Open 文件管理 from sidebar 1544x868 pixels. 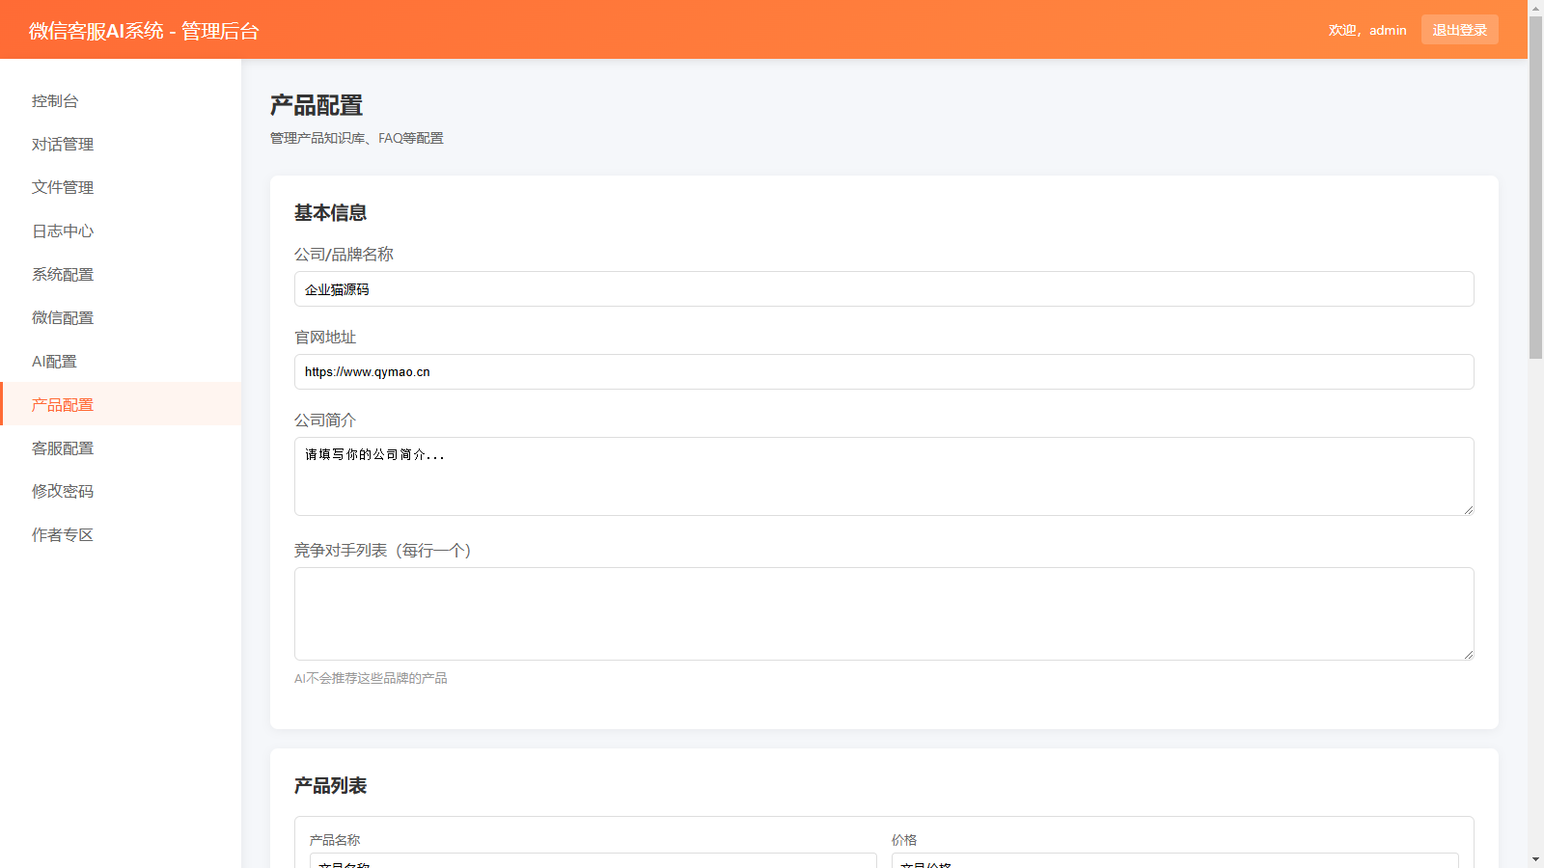[x=63, y=188]
